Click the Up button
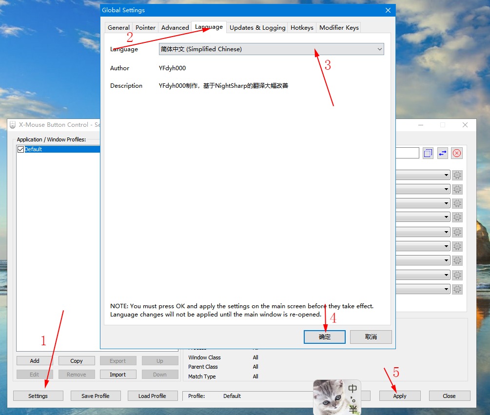The height and width of the screenshot is (415, 490). pos(160,360)
